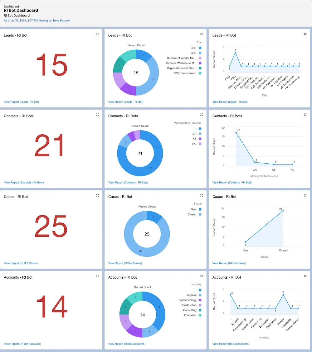Expand the Contacts line chart widget
312x352 pixels.
[305, 115]
